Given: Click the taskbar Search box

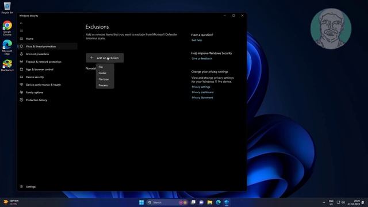Looking at the screenshot, I should [x=167, y=202].
